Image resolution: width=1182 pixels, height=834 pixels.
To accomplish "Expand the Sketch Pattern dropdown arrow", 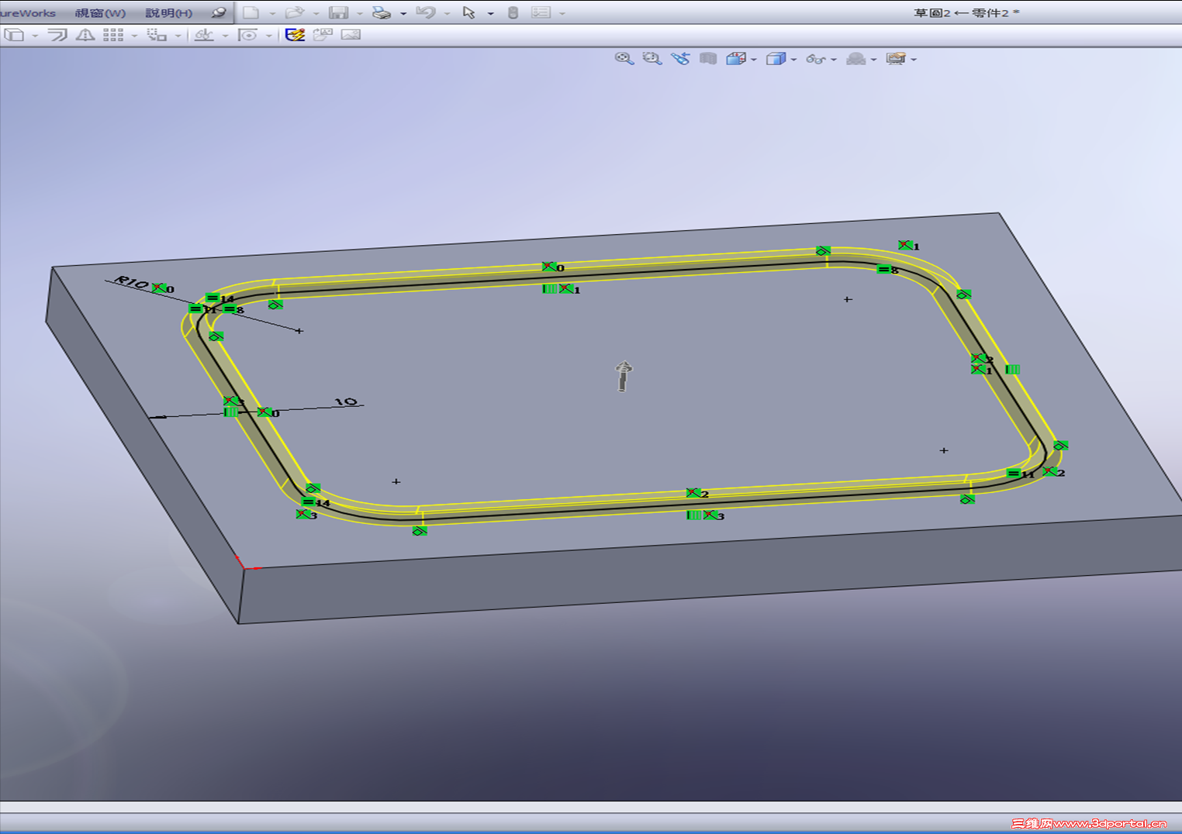I will coord(134,36).
